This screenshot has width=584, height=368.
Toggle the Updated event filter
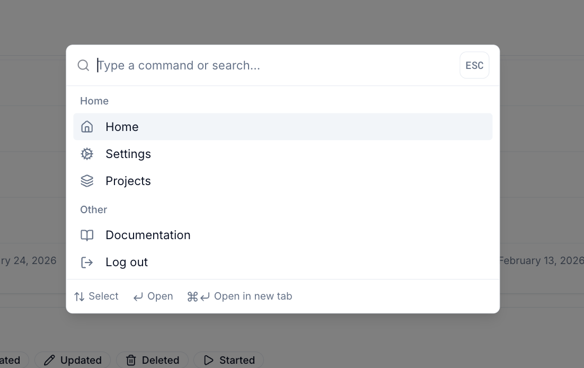click(72, 360)
